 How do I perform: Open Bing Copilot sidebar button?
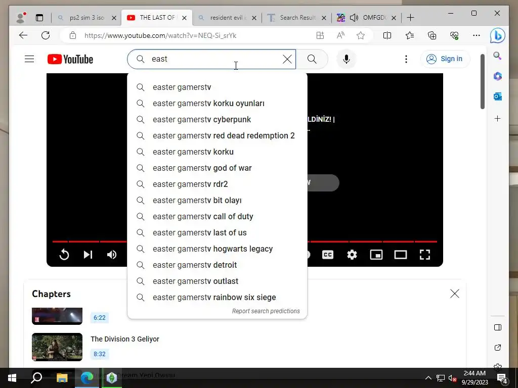(498, 35)
